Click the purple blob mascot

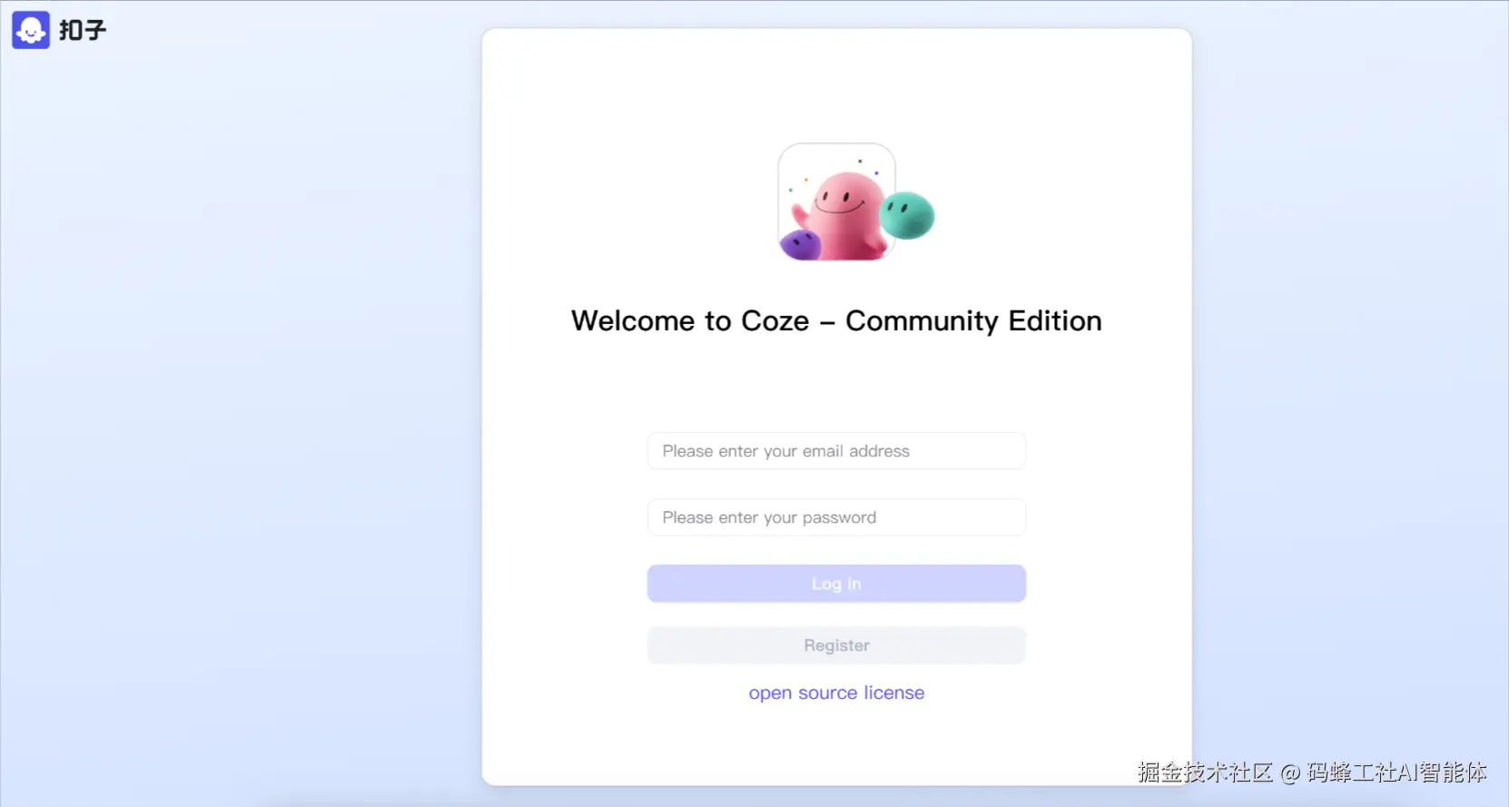click(801, 245)
